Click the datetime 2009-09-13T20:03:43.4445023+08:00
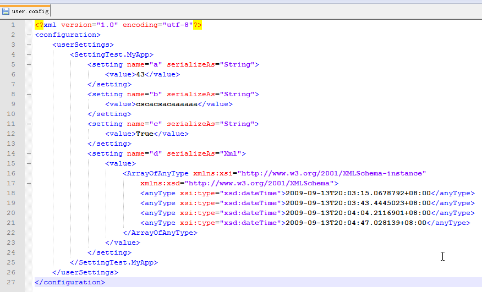 click(358, 203)
